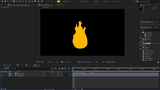This screenshot has width=160, height=90.
Task: Select the OuterGlow preset
Action: tap(149, 36)
